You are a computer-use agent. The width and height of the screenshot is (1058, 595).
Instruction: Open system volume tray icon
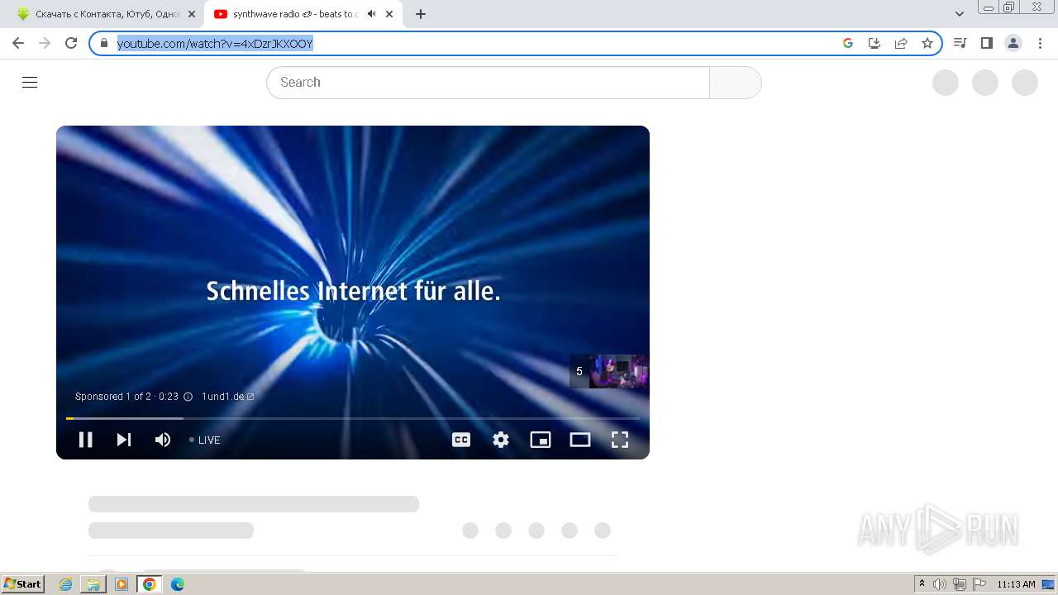[x=940, y=584]
